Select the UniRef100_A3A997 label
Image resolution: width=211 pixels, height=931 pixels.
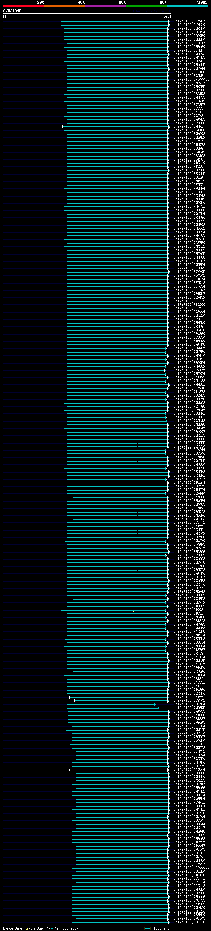tap(189, 432)
